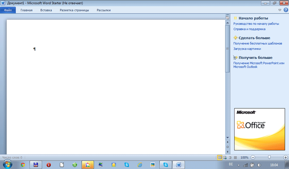Open the Файл tab
Screen dimensions: 289x169
[x=8, y=10]
